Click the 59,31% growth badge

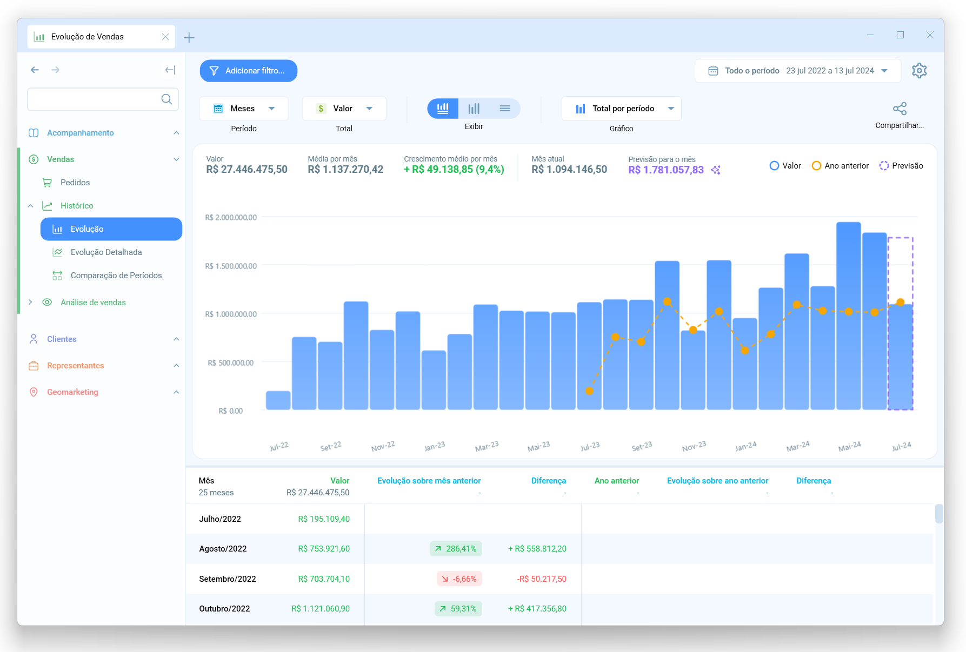click(x=458, y=609)
